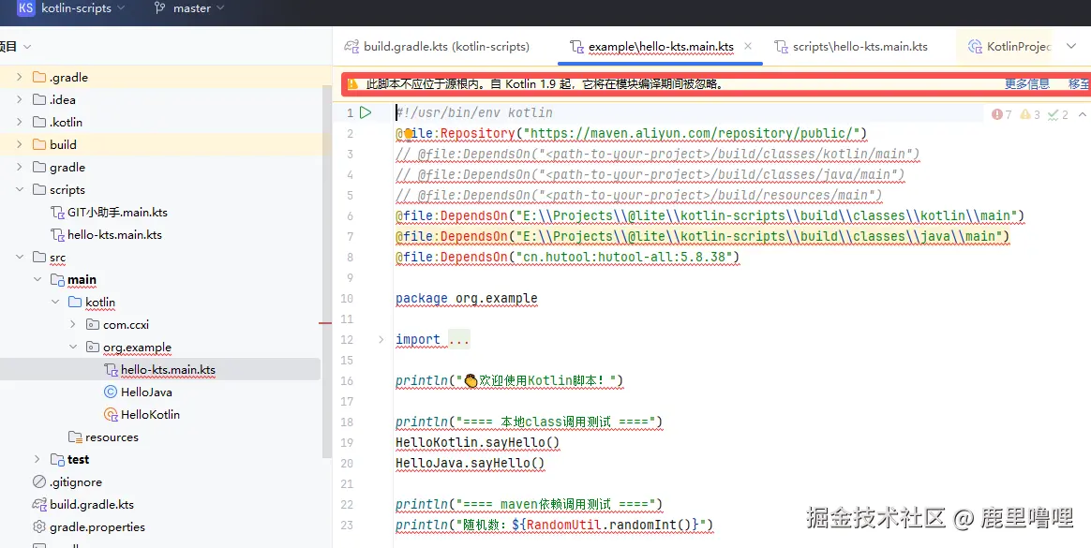Collapse the org.example package
This screenshot has height=548, width=1091.
point(73,347)
